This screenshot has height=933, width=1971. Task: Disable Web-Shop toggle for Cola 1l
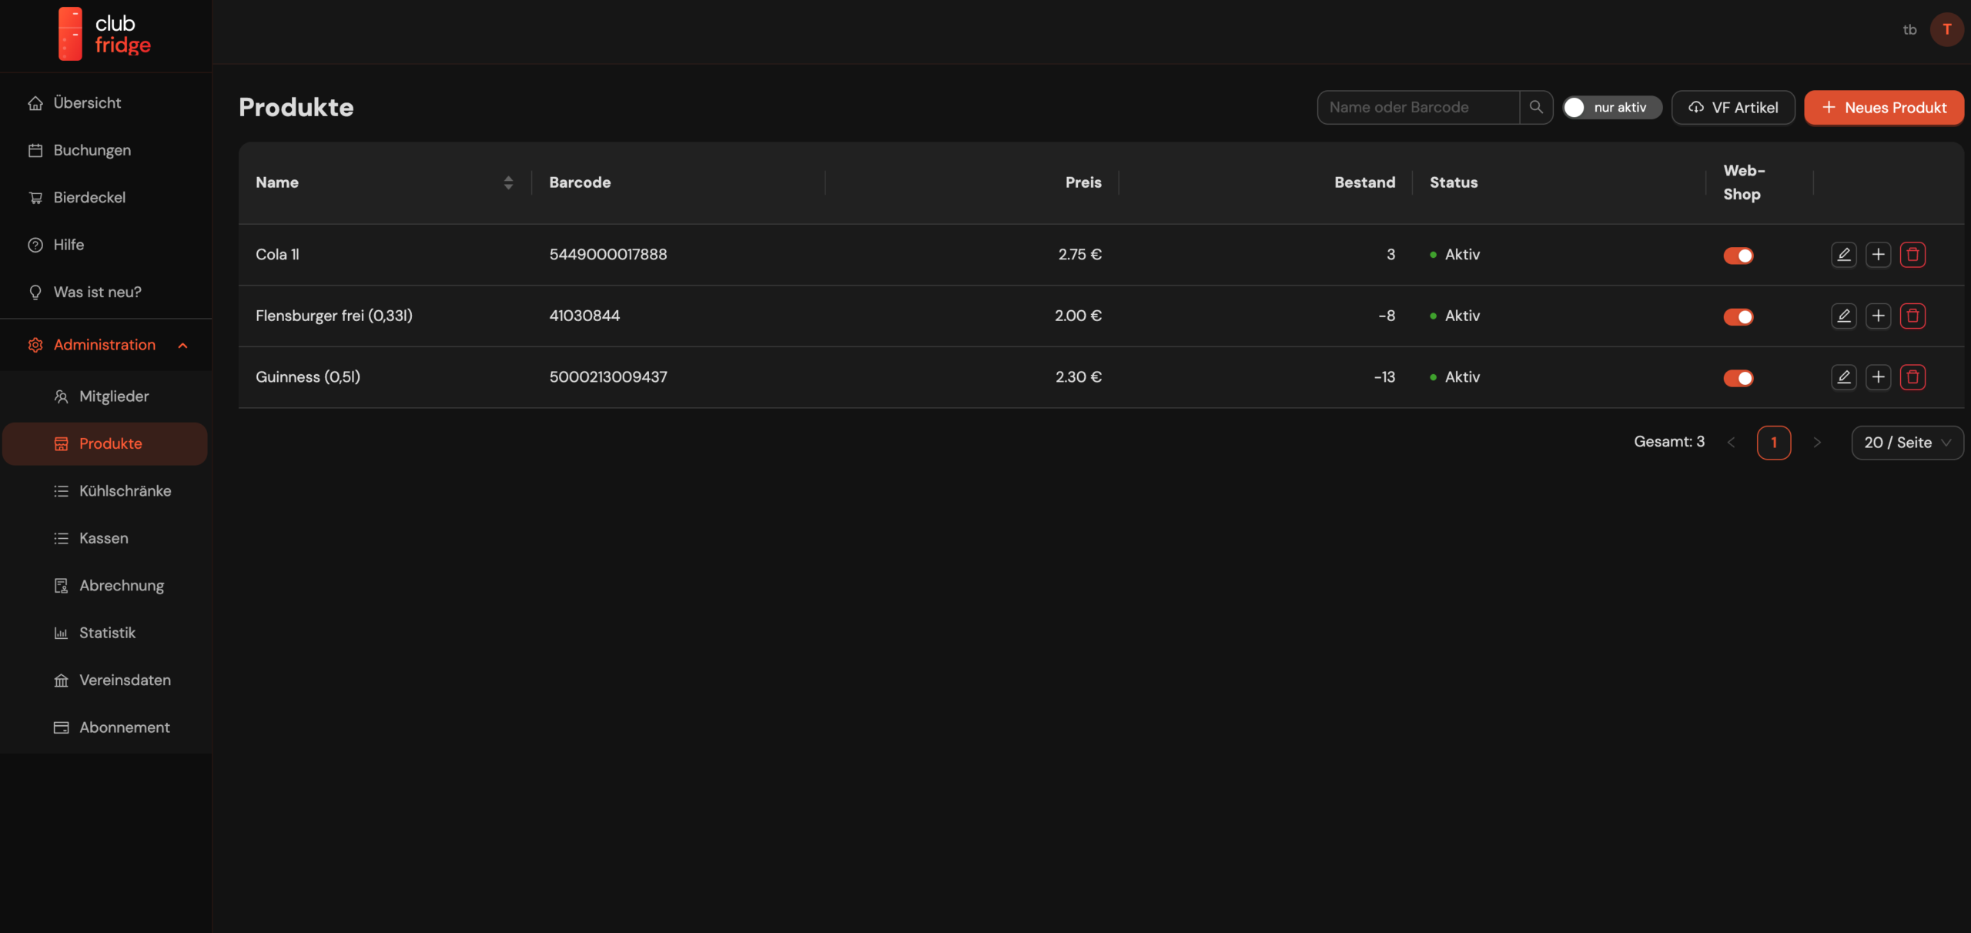pyautogui.click(x=1738, y=256)
